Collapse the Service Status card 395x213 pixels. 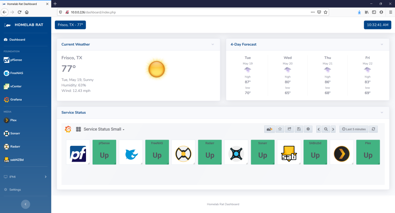tap(382, 113)
